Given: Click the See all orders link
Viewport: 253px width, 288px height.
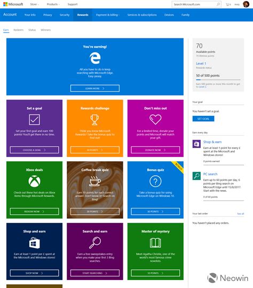Looking at the screenshot, I should [x=241, y=214].
